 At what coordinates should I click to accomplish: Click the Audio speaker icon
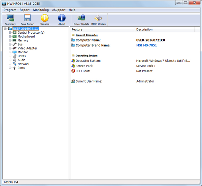pos(14,60)
